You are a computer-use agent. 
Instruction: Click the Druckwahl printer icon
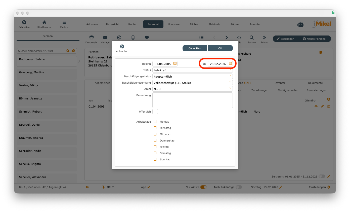pos(91,38)
